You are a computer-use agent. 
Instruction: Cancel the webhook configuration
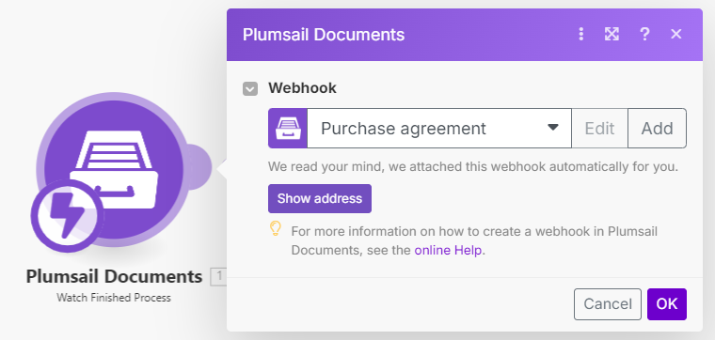click(608, 304)
